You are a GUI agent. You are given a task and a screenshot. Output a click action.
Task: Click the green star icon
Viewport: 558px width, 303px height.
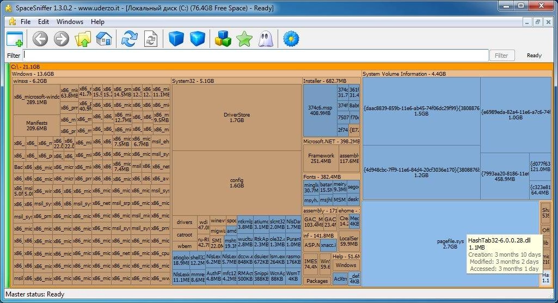click(x=244, y=39)
